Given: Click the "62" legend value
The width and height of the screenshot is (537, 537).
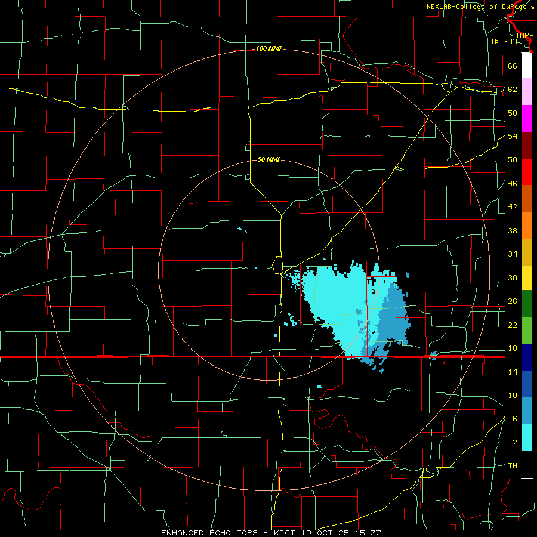Looking at the screenshot, I should (x=513, y=89).
